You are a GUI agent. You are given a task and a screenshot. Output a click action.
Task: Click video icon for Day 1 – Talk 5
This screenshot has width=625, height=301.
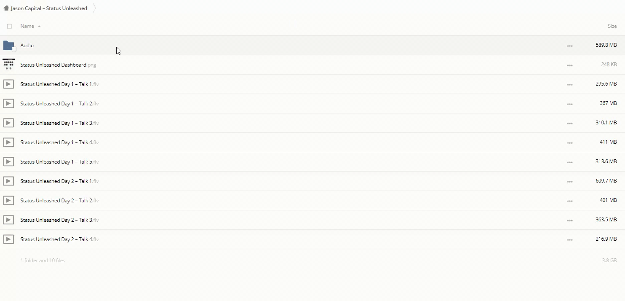click(8, 162)
